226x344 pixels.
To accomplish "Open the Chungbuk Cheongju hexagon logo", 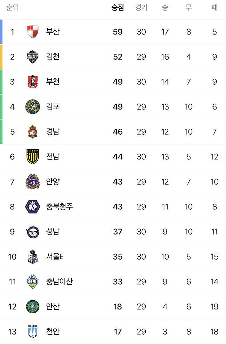I will click(33, 207).
